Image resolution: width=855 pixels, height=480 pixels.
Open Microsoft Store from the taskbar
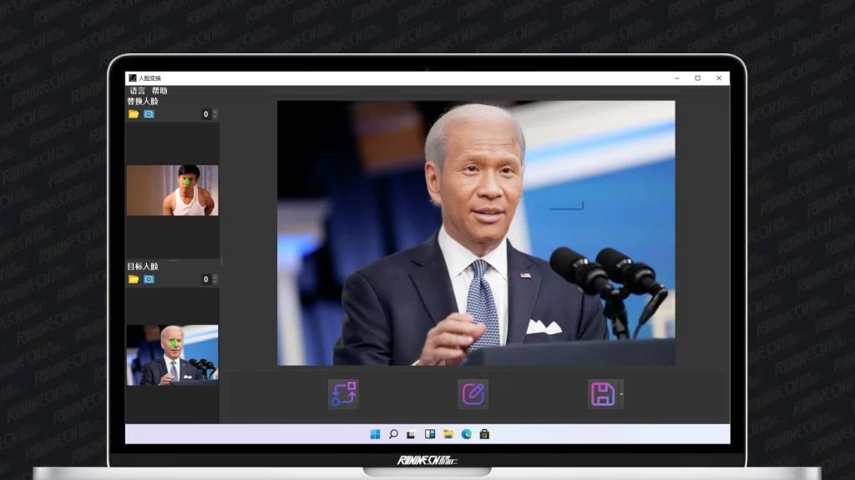tap(484, 434)
